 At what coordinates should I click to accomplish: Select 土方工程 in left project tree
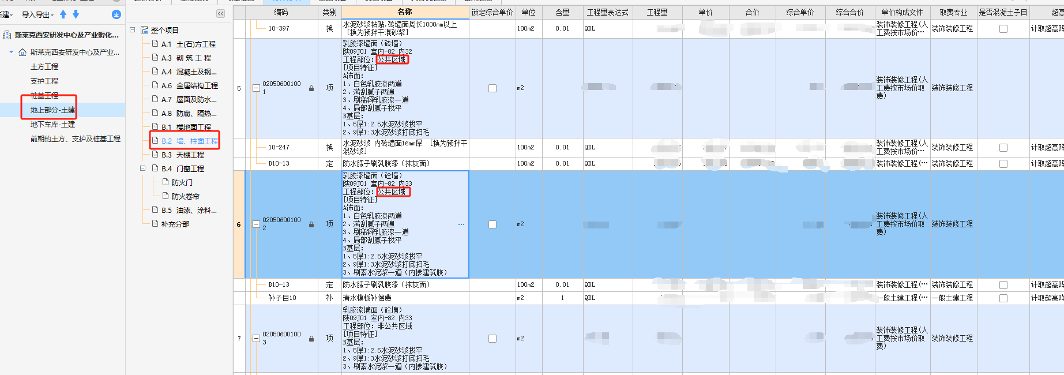click(44, 67)
